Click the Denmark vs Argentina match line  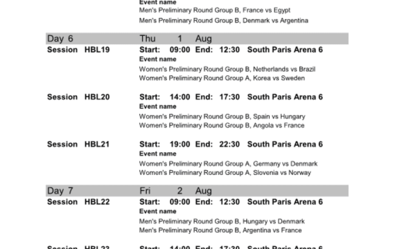(224, 21)
